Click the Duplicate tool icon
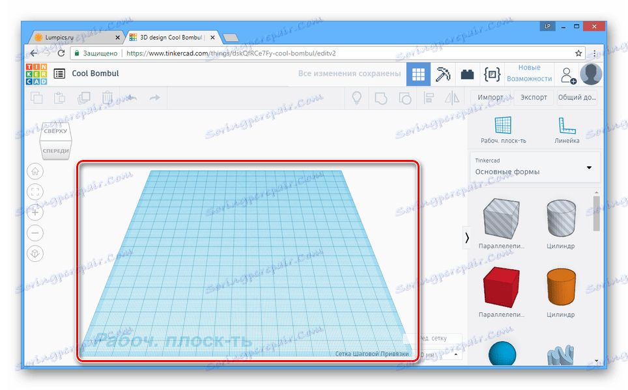The height and width of the screenshot is (390, 628). (x=83, y=97)
